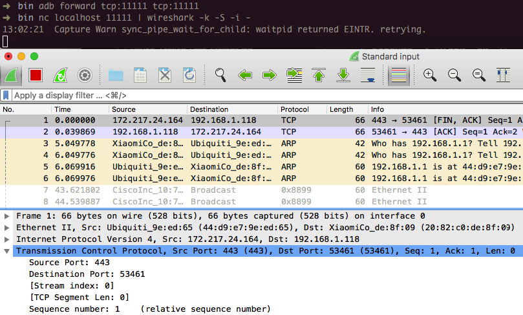Open display filter bookmarks
Image resolution: width=523 pixels, height=315 pixels.
(6, 95)
